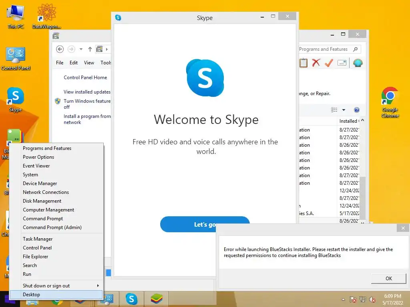Image resolution: width=410 pixels, height=307 pixels.
Task: Launch the Skype desktop shortcut
Action: pyautogui.click(x=16, y=100)
